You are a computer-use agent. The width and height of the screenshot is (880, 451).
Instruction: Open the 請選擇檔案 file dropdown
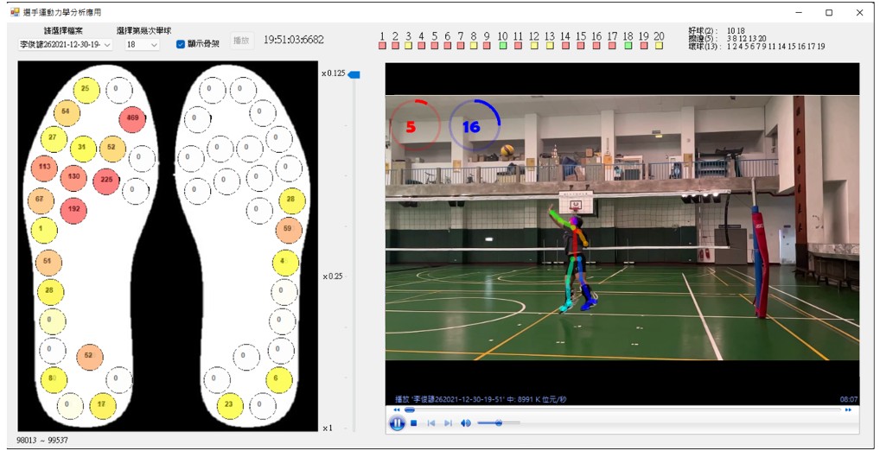pos(66,44)
